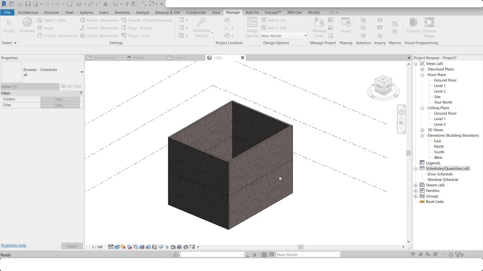Click the view scale 1 : 100
The width and height of the screenshot is (483, 271).
97,247
